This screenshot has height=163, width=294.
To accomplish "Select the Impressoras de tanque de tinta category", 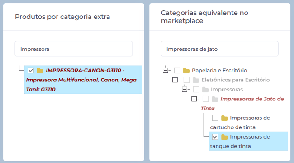I will point(248,141).
